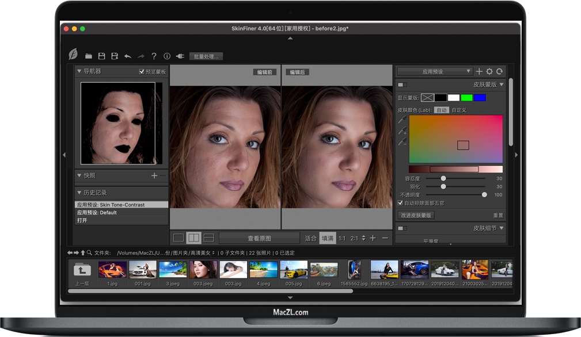581x337 pixels.
Task: Toggle the 预览蒙板 checkbox in the navigator
Action: pyautogui.click(x=142, y=71)
